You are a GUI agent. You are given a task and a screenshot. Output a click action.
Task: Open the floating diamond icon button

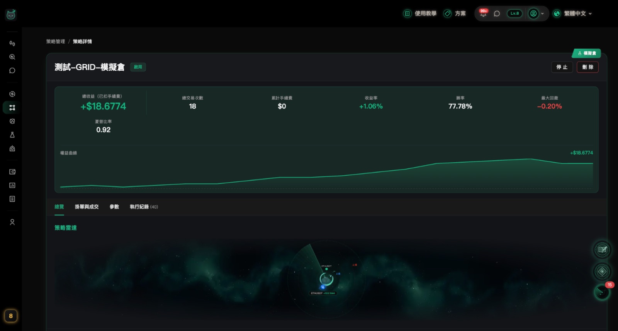click(602, 272)
